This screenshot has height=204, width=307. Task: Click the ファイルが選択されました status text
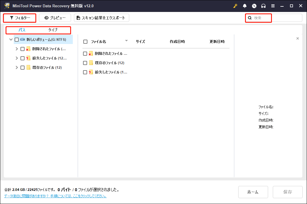[x=99, y=189]
